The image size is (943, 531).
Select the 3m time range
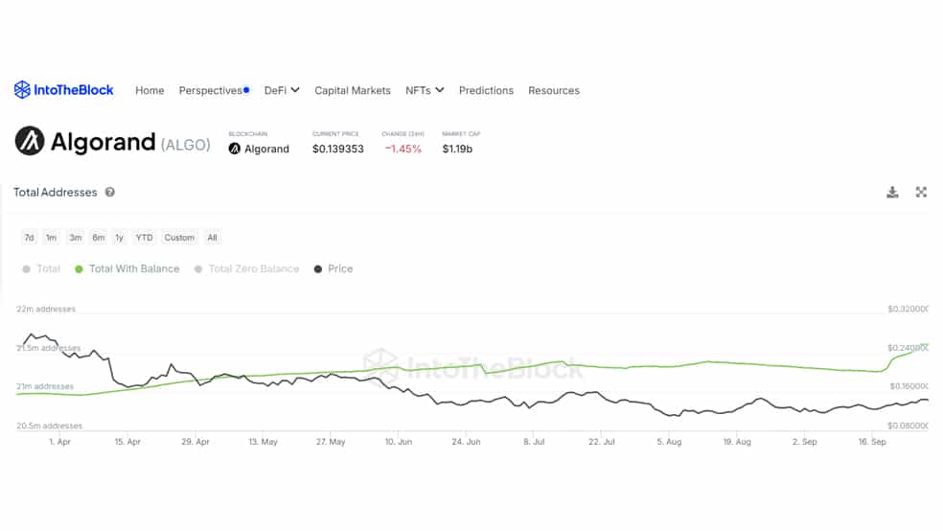click(x=75, y=238)
